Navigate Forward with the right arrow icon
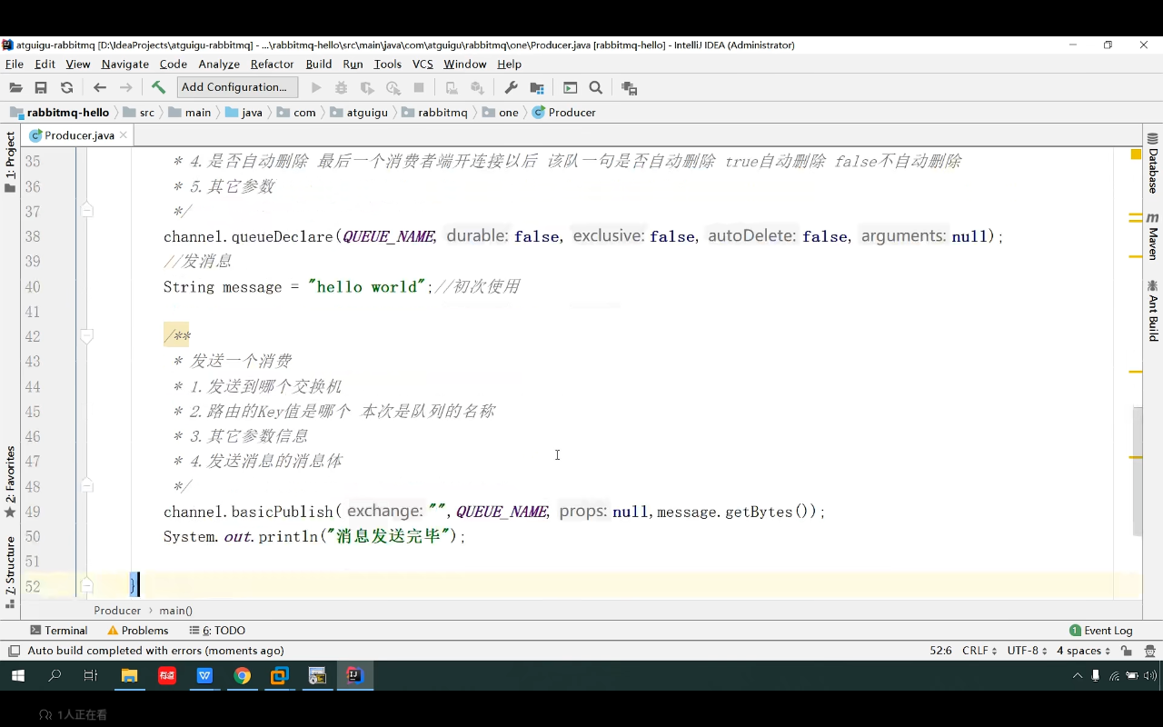This screenshot has height=727, width=1163. (x=126, y=87)
